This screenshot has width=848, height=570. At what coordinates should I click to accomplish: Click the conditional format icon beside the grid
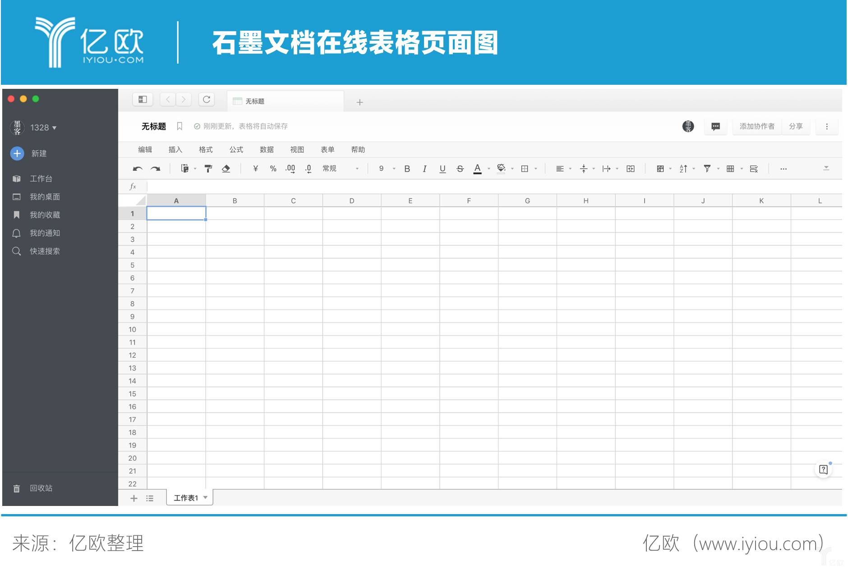click(x=754, y=169)
